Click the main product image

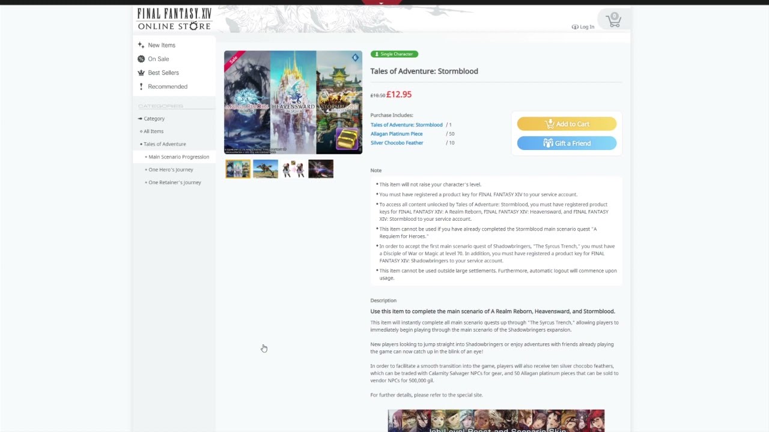(293, 103)
